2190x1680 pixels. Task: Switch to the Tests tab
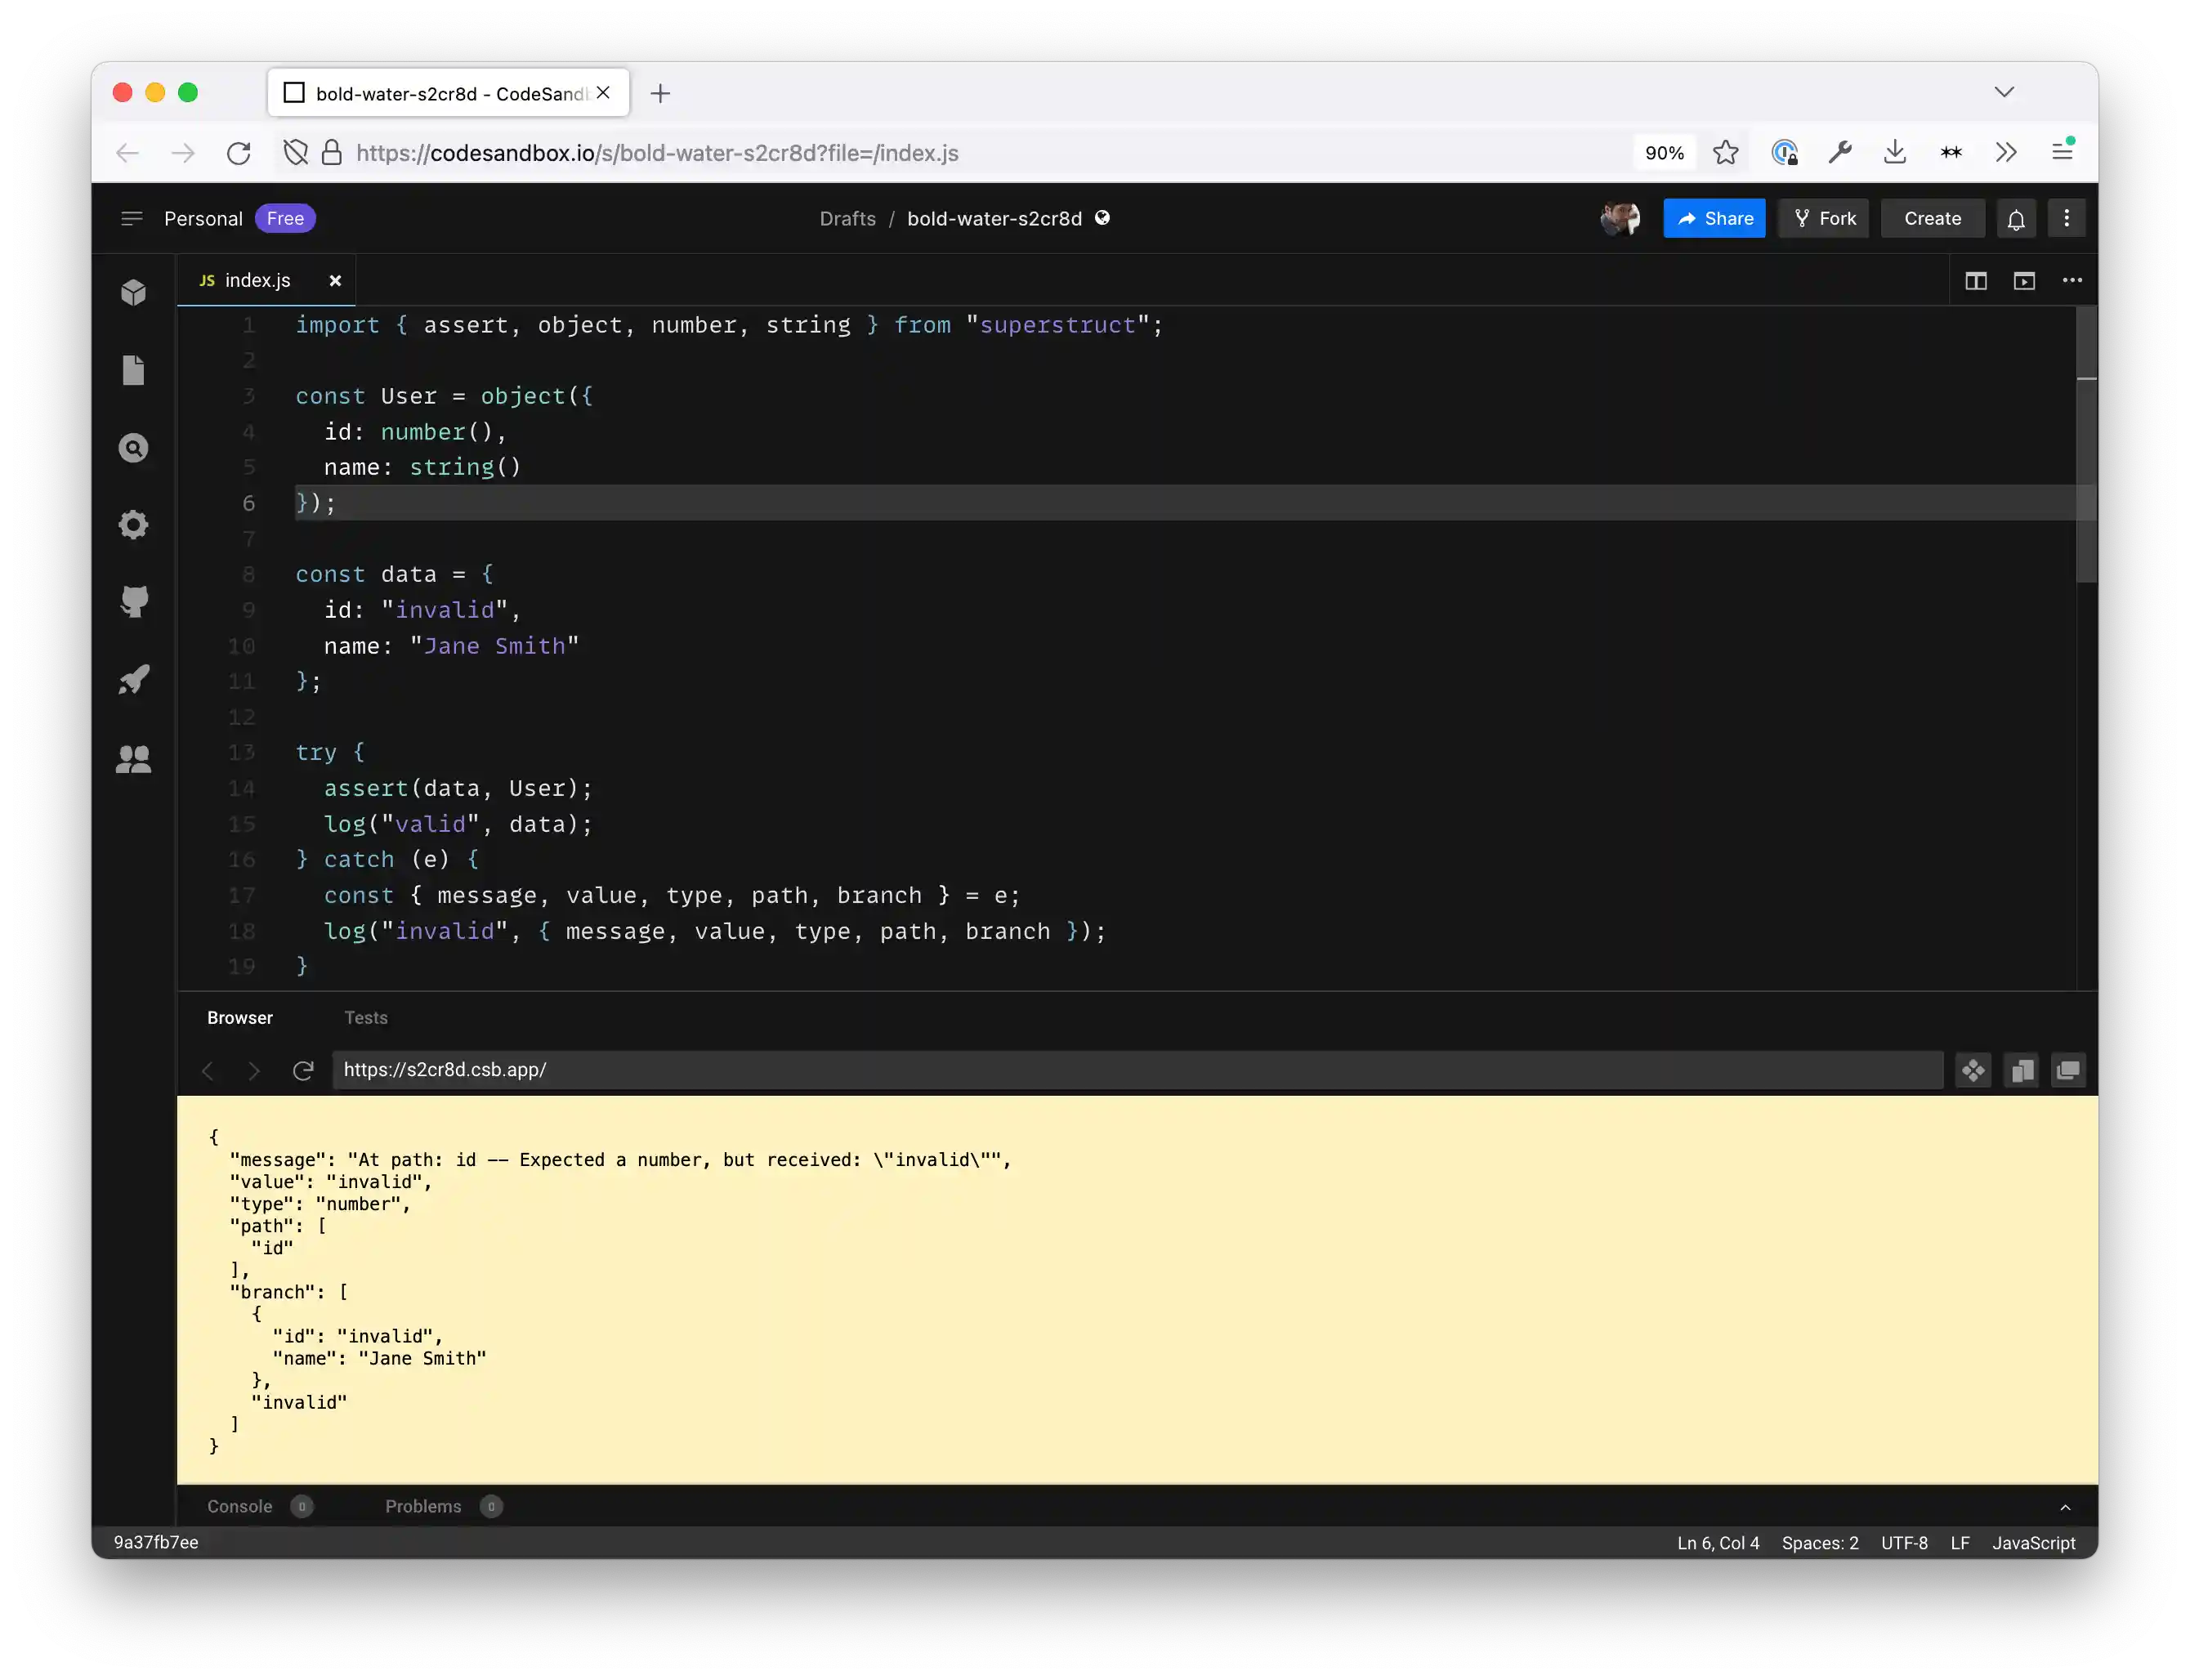coord(366,1017)
